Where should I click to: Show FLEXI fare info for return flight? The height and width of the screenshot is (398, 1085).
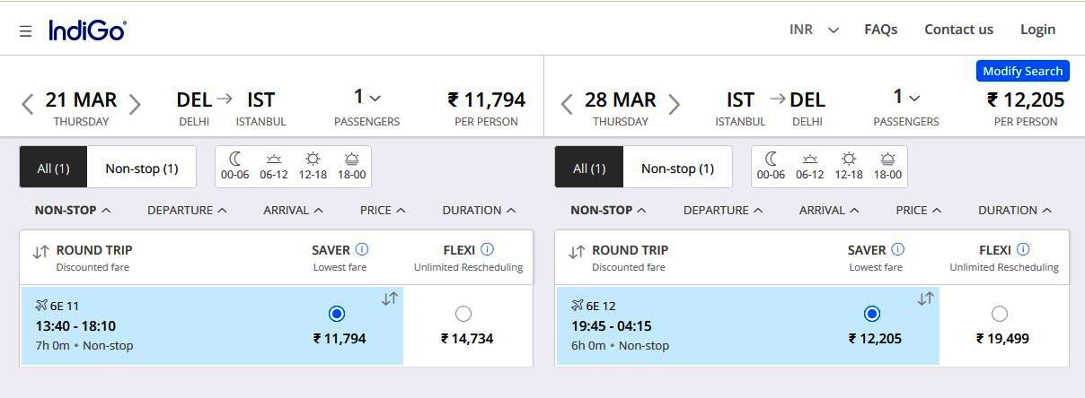[1023, 249]
